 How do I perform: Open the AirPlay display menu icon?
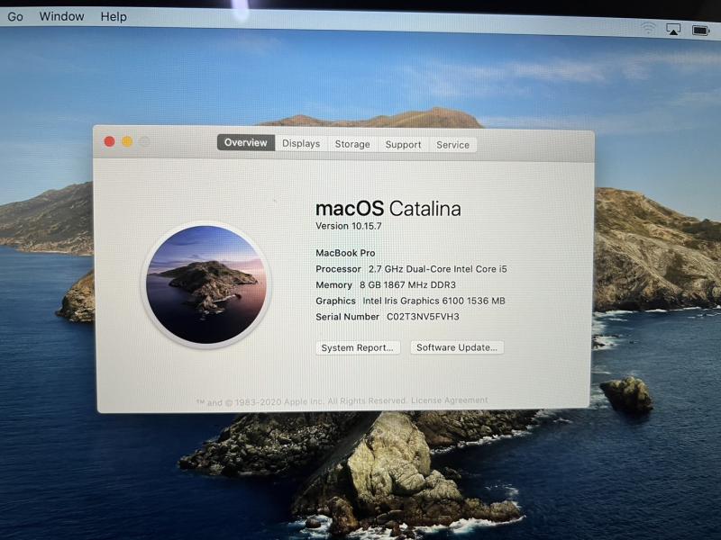click(673, 30)
